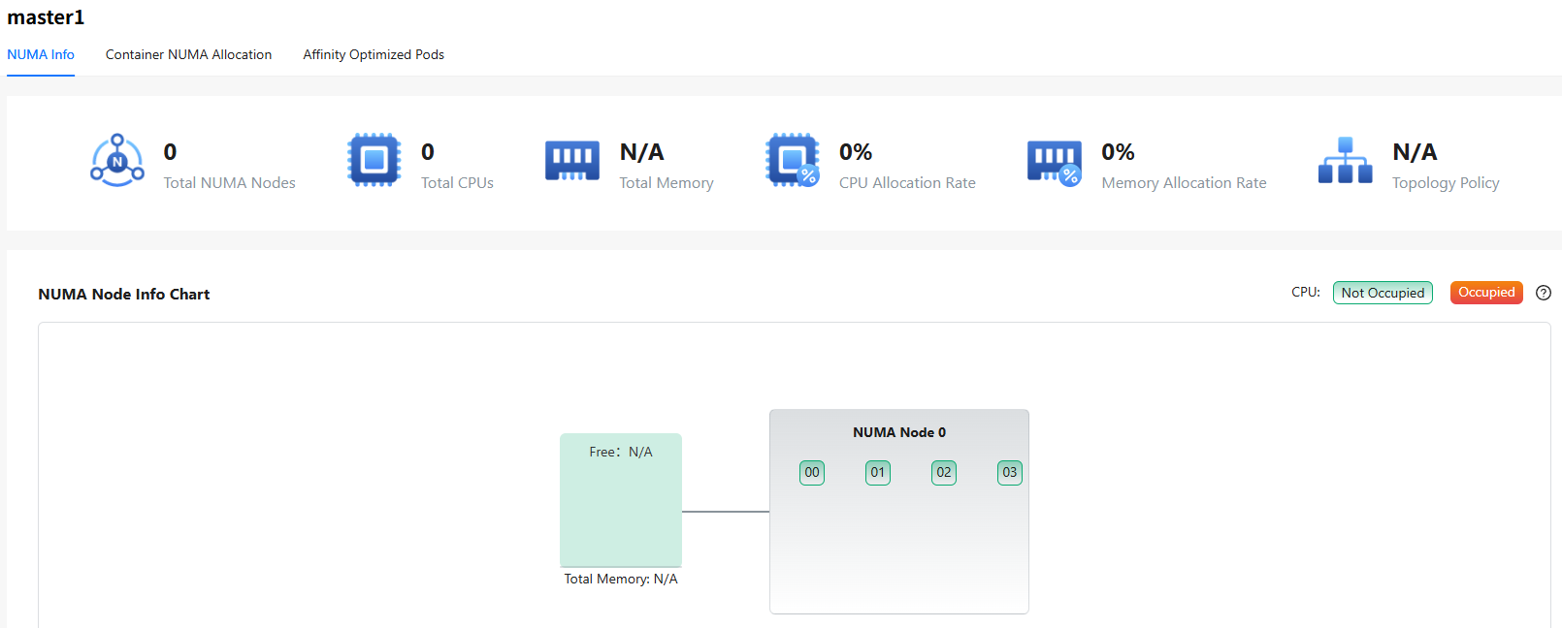
Task: Click the Total NUMA Nodes label
Action: pyautogui.click(x=230, y=182)
